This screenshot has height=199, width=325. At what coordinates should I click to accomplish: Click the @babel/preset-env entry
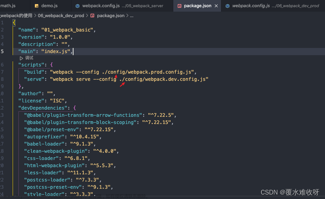point(51,129)
